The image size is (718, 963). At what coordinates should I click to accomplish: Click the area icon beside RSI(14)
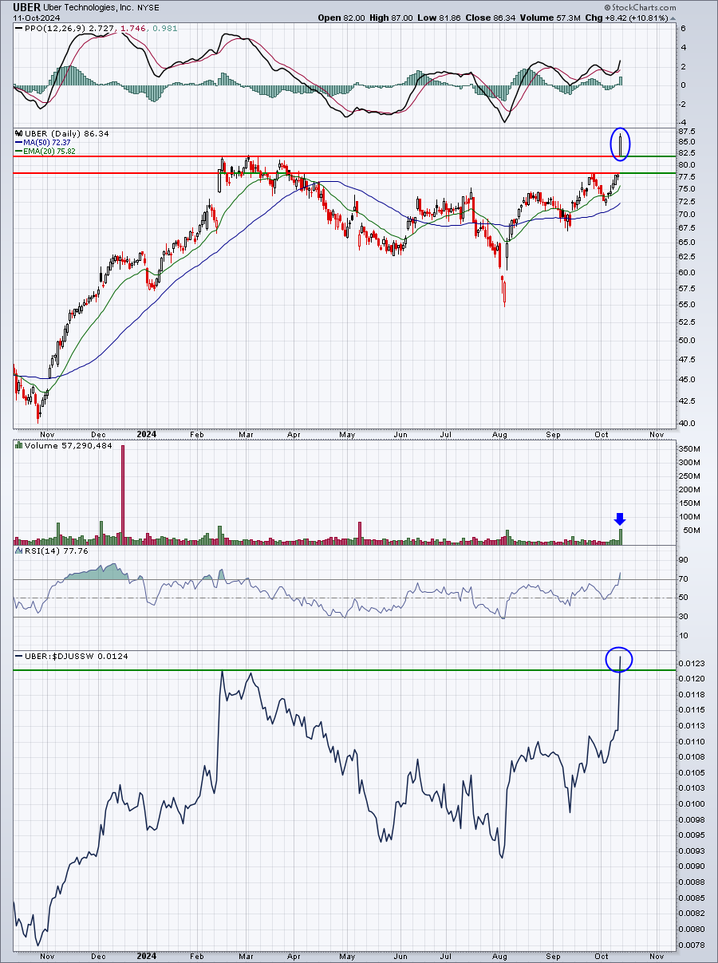pos(18,550)
